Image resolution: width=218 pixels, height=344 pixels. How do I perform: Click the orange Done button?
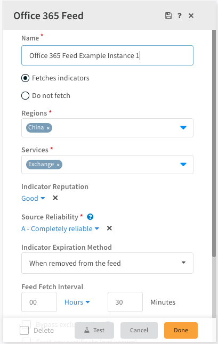pyautogui.click(x=181, y=330)
